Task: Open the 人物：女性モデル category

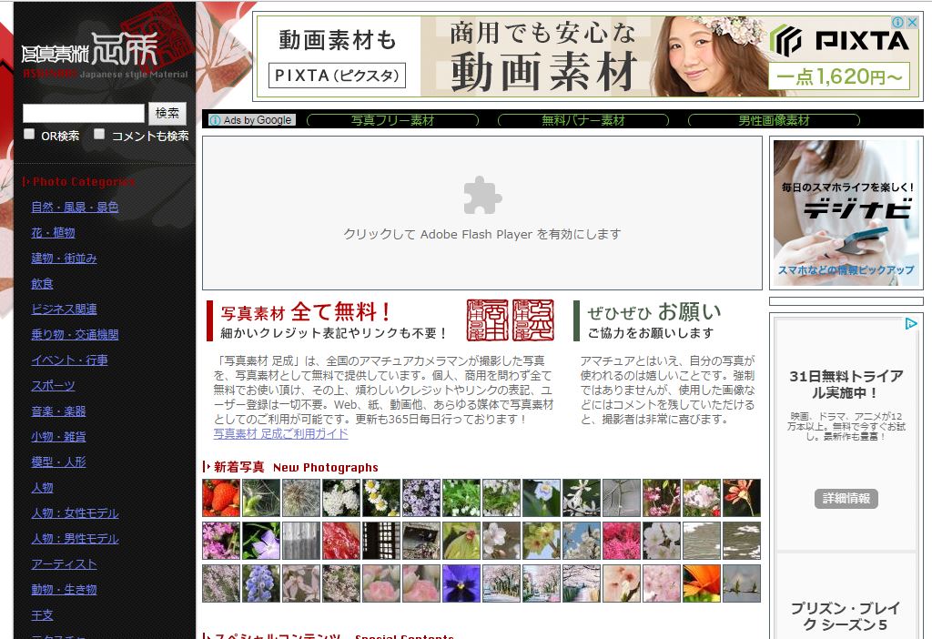Action: (75, 512)
